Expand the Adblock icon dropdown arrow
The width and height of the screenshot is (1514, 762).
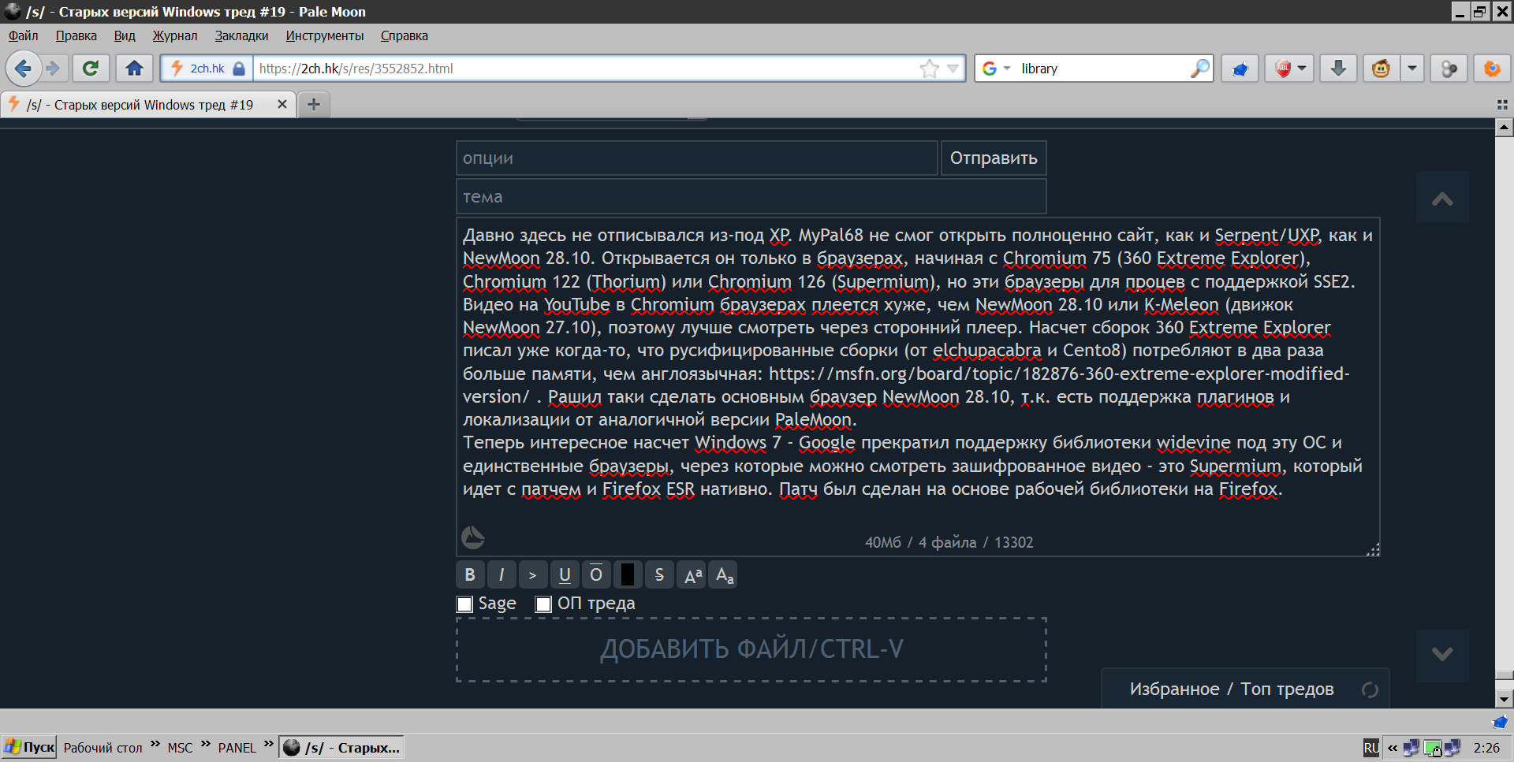pyautogui.click(x=1302, y=69)
